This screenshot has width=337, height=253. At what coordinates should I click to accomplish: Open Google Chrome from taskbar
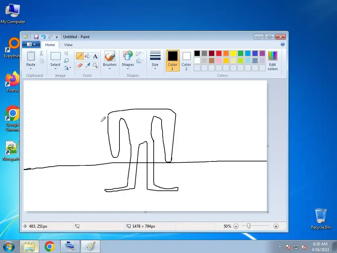coord(50,246)
